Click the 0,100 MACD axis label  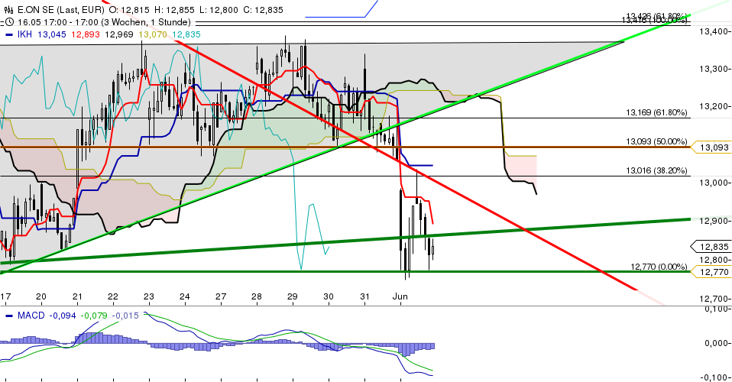717,309
